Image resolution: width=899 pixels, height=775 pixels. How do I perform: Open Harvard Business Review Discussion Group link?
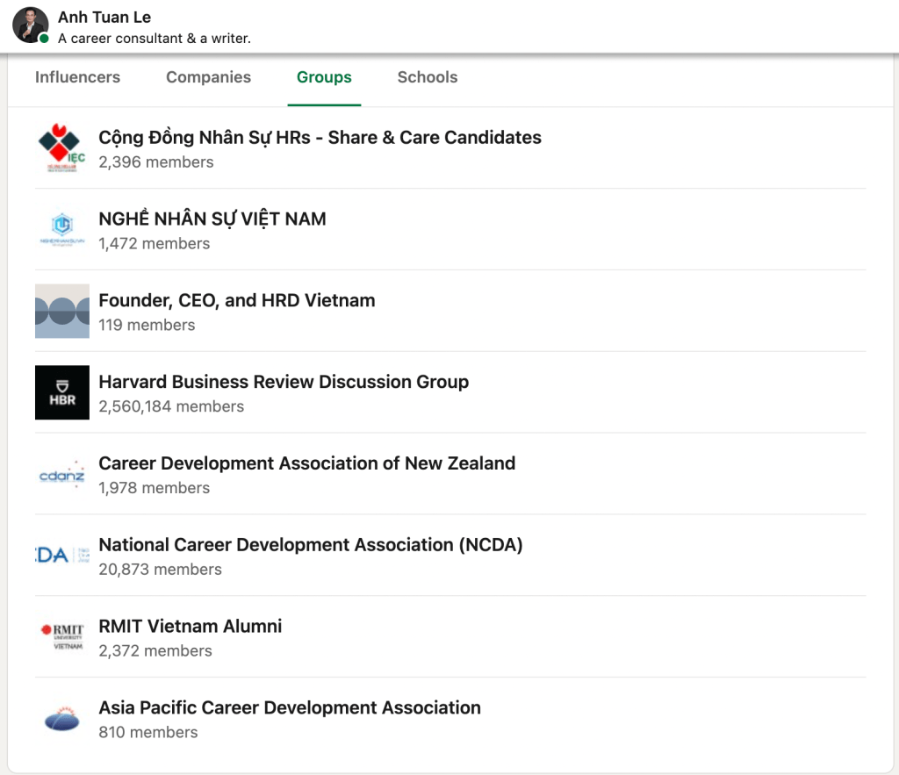tap(284, 382)
